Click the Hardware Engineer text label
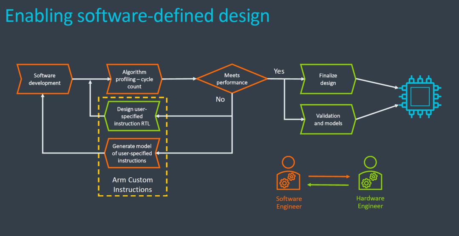 [370, 202]
